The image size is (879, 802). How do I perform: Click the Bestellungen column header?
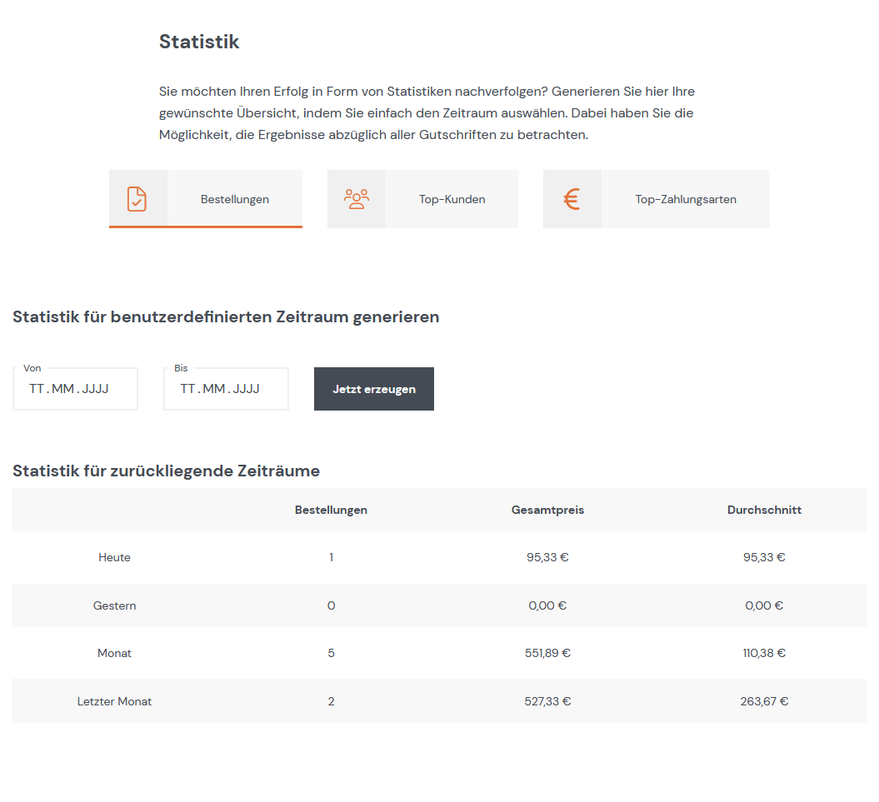point(332,510)
